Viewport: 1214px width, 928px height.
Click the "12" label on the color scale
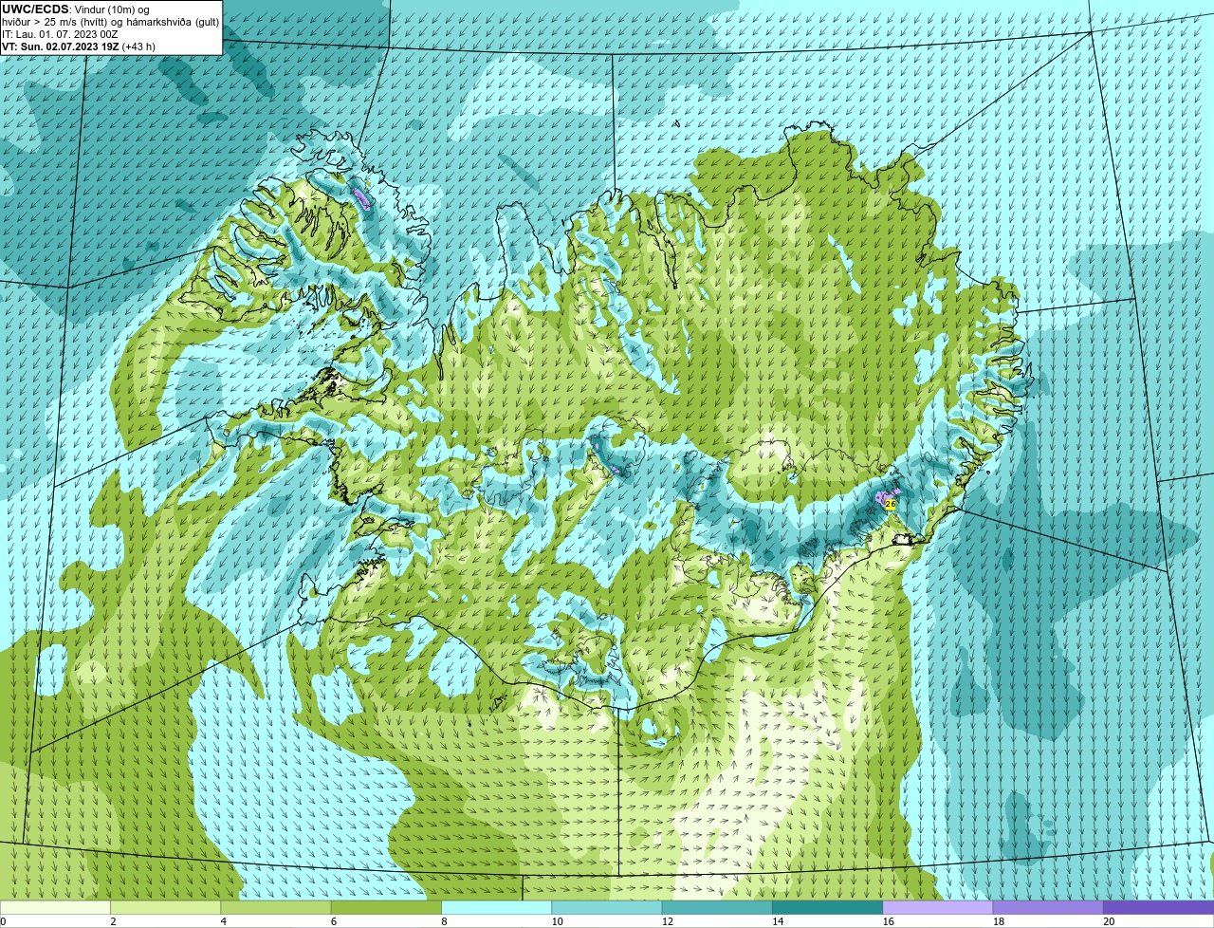click(x=668, y=921)
